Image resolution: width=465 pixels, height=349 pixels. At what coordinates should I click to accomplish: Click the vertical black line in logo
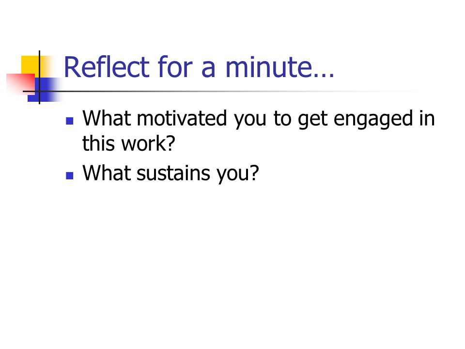point(39,77)
